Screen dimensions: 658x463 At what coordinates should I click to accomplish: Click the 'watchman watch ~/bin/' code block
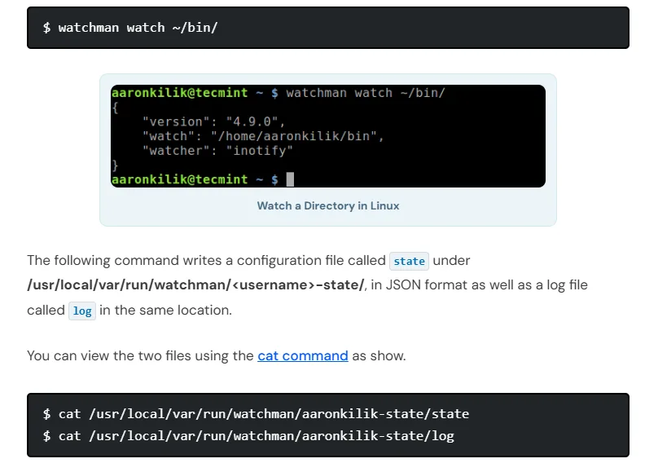328,28
